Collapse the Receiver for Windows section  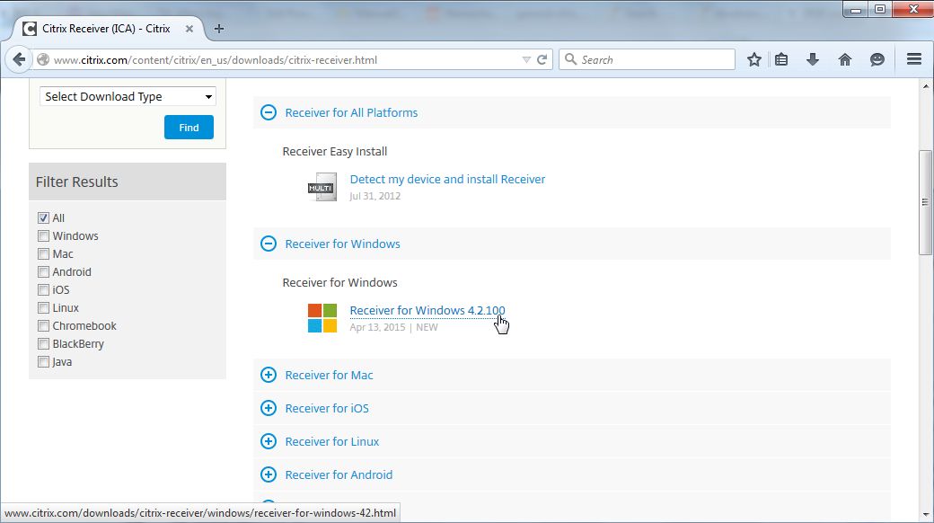click(268, 244)
